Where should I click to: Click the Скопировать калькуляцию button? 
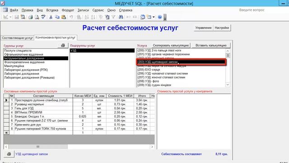171,45
